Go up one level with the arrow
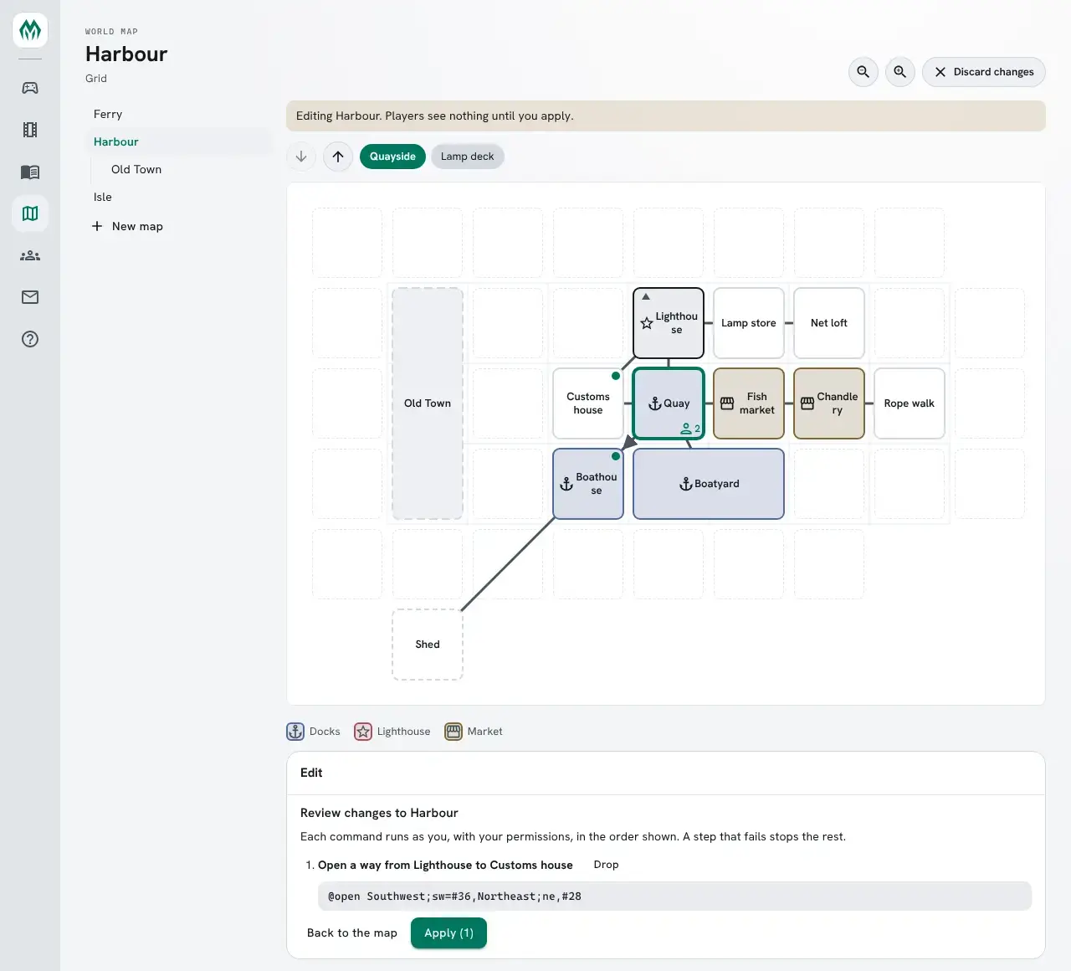 338,157
